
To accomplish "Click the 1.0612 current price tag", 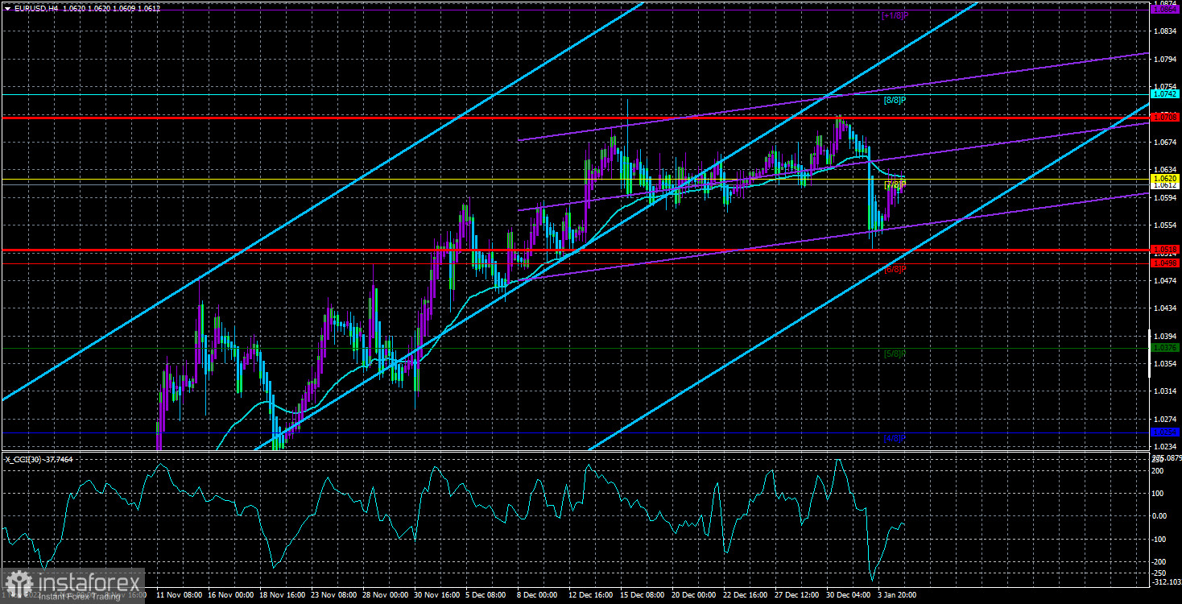I will (x=1165, y=185).
